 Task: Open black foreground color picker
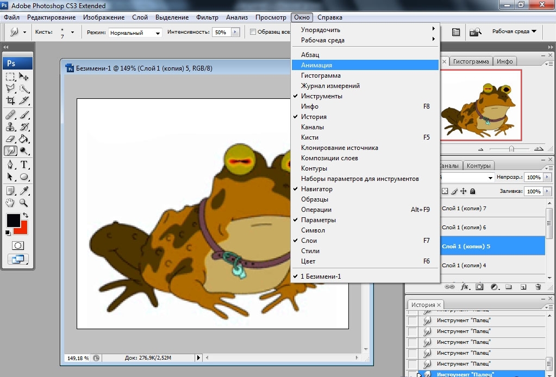click(x=14, y=221)
